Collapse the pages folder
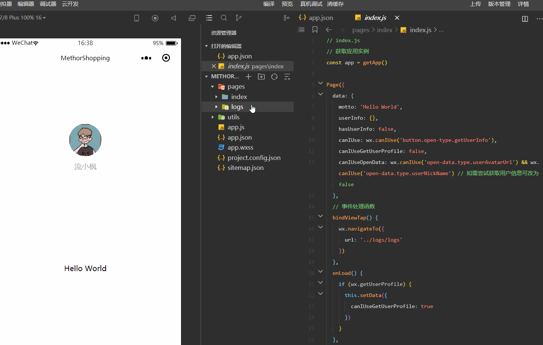The width and height of the screenshot is (543, 345). click(212, 86)
